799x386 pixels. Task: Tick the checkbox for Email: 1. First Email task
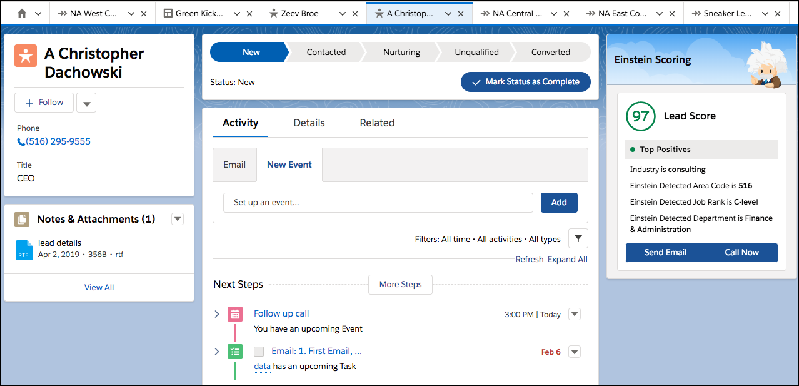259,352
